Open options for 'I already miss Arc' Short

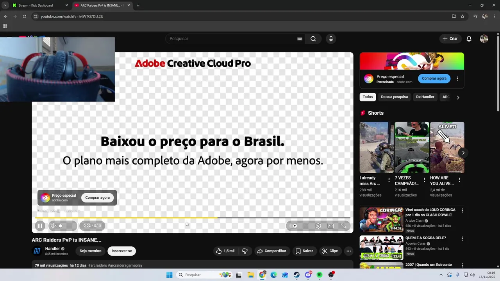click(x=389, y=180)
